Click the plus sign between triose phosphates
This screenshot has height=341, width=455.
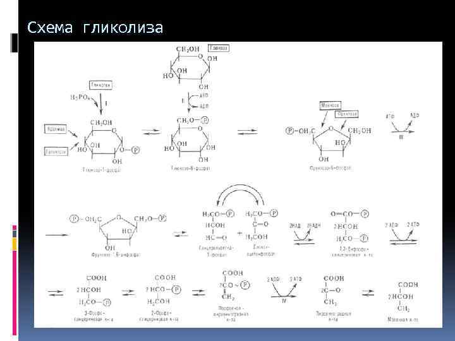[x=240, y=233]
